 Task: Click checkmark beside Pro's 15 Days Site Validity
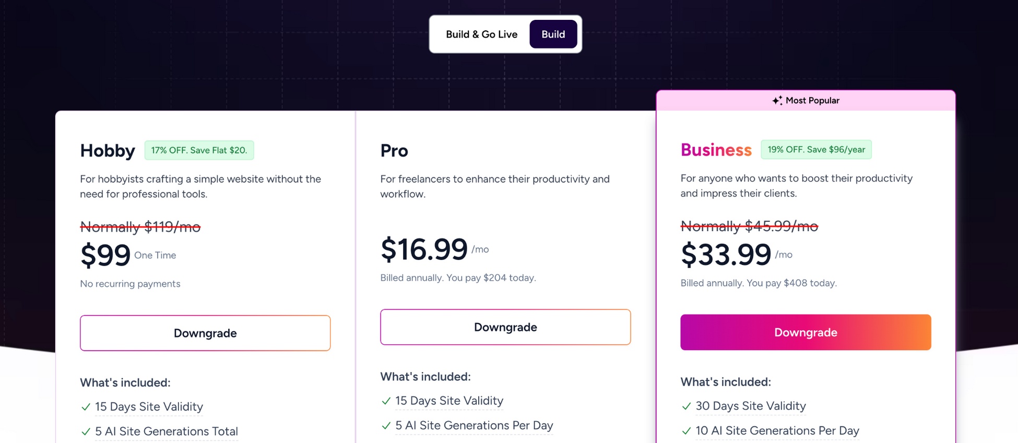(386, 401)
